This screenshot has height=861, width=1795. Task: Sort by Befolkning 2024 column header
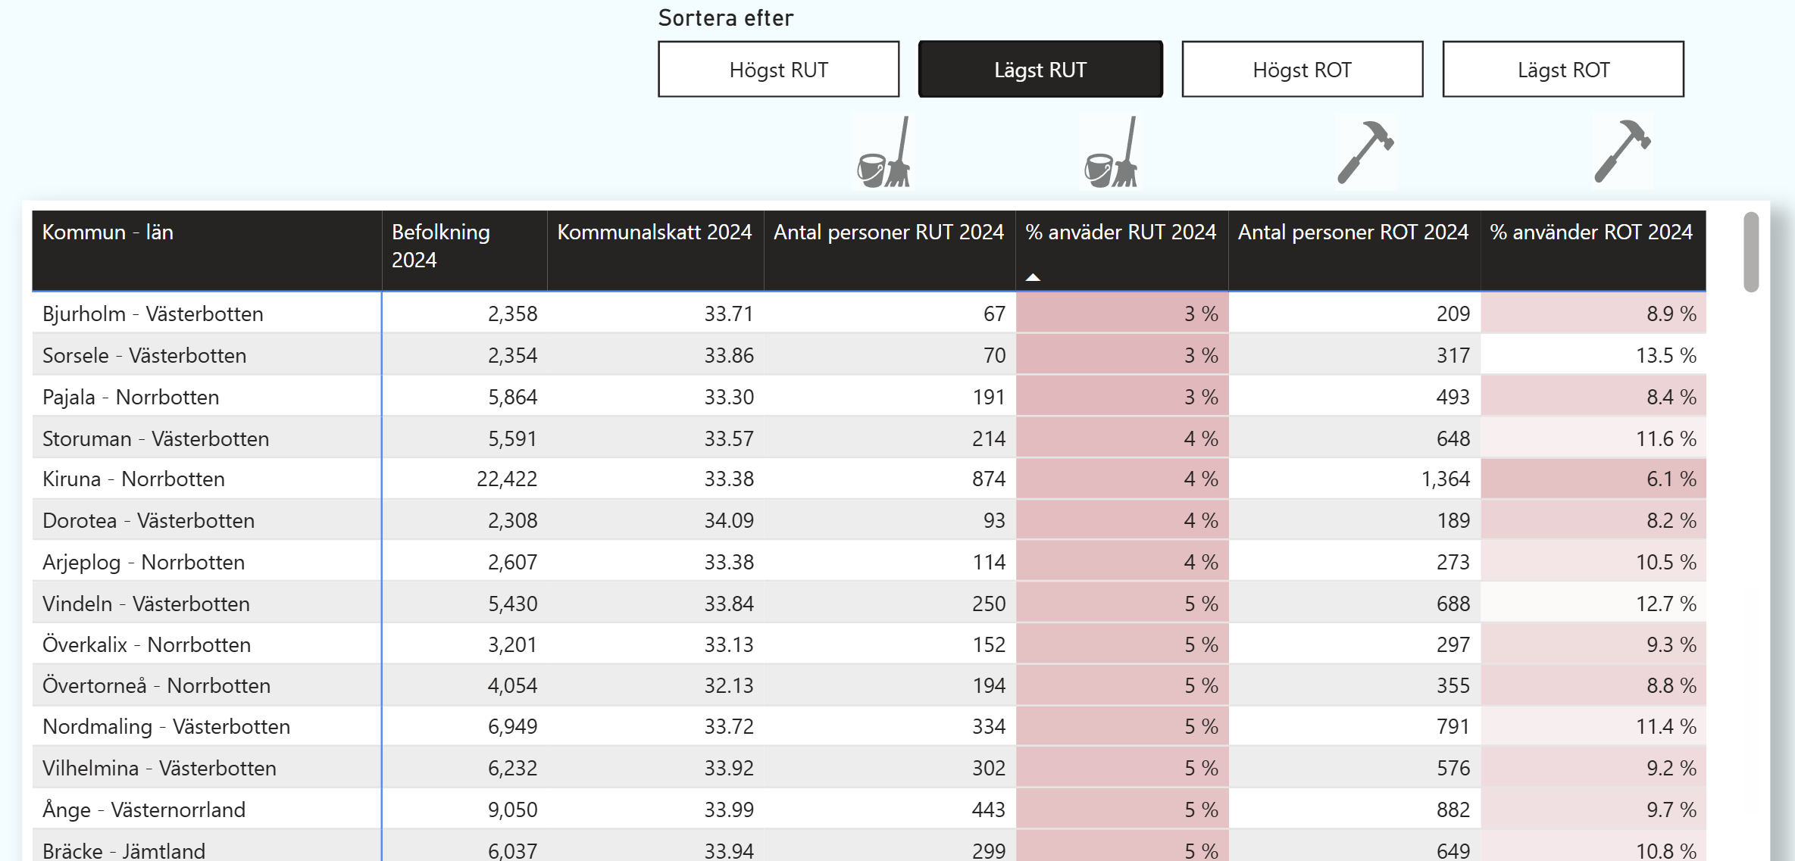tap(440, 245)
